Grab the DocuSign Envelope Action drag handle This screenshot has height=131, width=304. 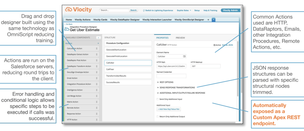click(96, 72)
